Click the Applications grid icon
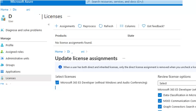This screenshot has height=111, width=196. coord(2,72)
